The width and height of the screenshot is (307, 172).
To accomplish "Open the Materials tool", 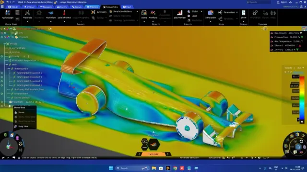I will click(x=27, y=15).
